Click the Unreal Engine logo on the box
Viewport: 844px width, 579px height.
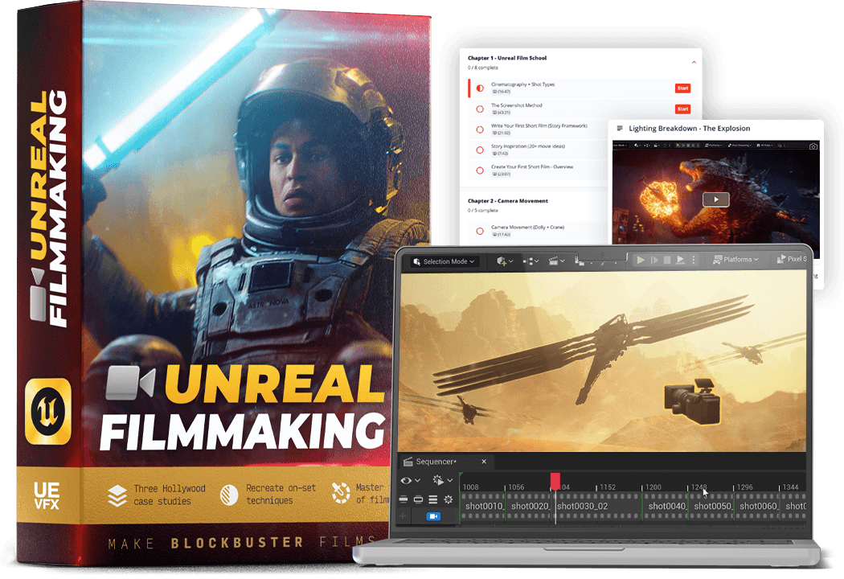48,412
